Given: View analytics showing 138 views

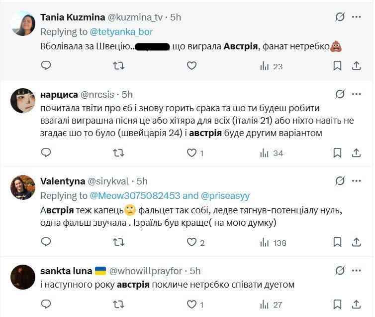Looking at the screenshot, I should click(x=273, y=243).
